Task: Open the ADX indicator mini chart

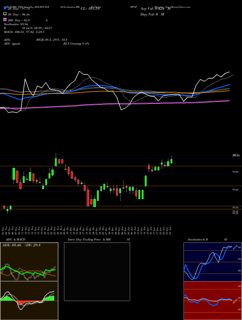Action: click(29, 262)
